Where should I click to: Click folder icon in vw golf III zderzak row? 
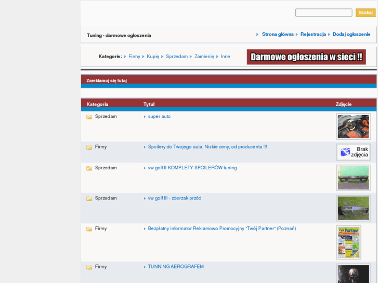(x=89, y=198)
